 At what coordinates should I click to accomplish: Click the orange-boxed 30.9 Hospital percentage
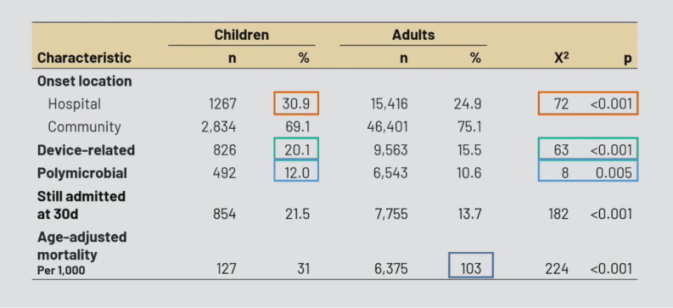click(x=296, y=104)
